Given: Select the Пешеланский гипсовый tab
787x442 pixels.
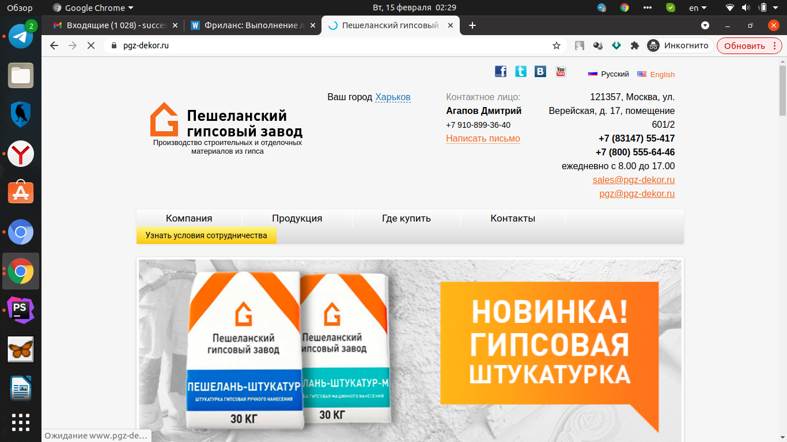Looking at the screenshot, I should coord(391,25).
